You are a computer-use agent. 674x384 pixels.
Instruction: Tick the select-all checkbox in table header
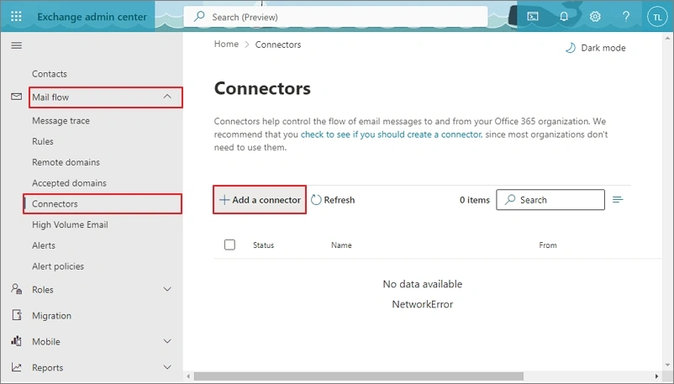tap(229, 245)
